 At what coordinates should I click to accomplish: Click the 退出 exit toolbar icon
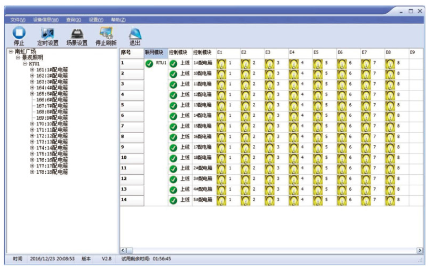pos(135,34)
